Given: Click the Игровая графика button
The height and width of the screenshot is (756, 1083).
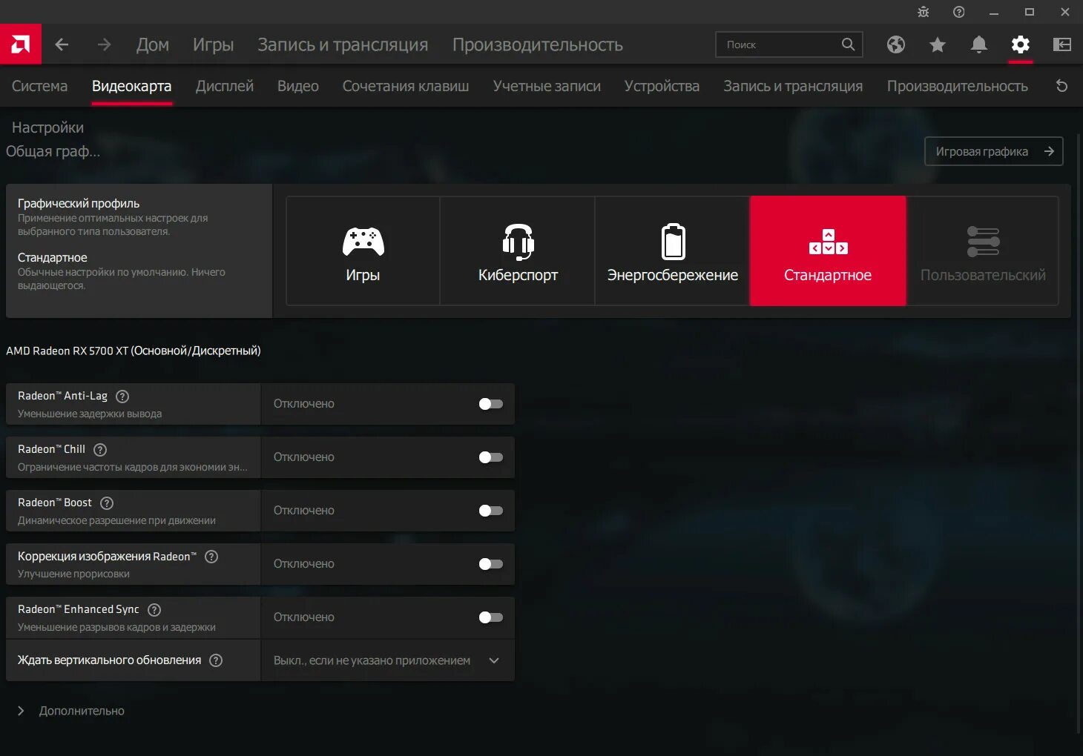Looking at the screenshot, I should (994, 151).
